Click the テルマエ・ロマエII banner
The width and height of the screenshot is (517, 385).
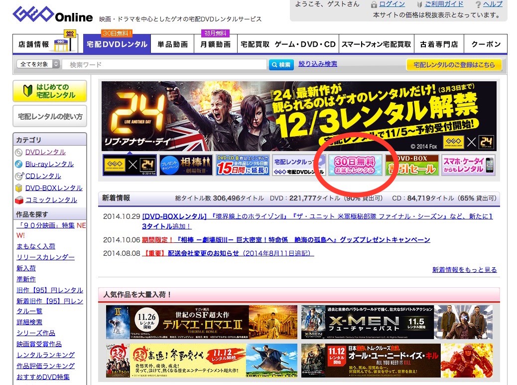point(201,322)
